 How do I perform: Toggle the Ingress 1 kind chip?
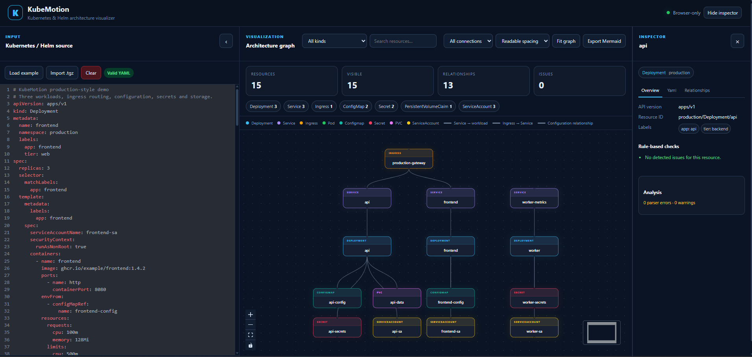324,106
